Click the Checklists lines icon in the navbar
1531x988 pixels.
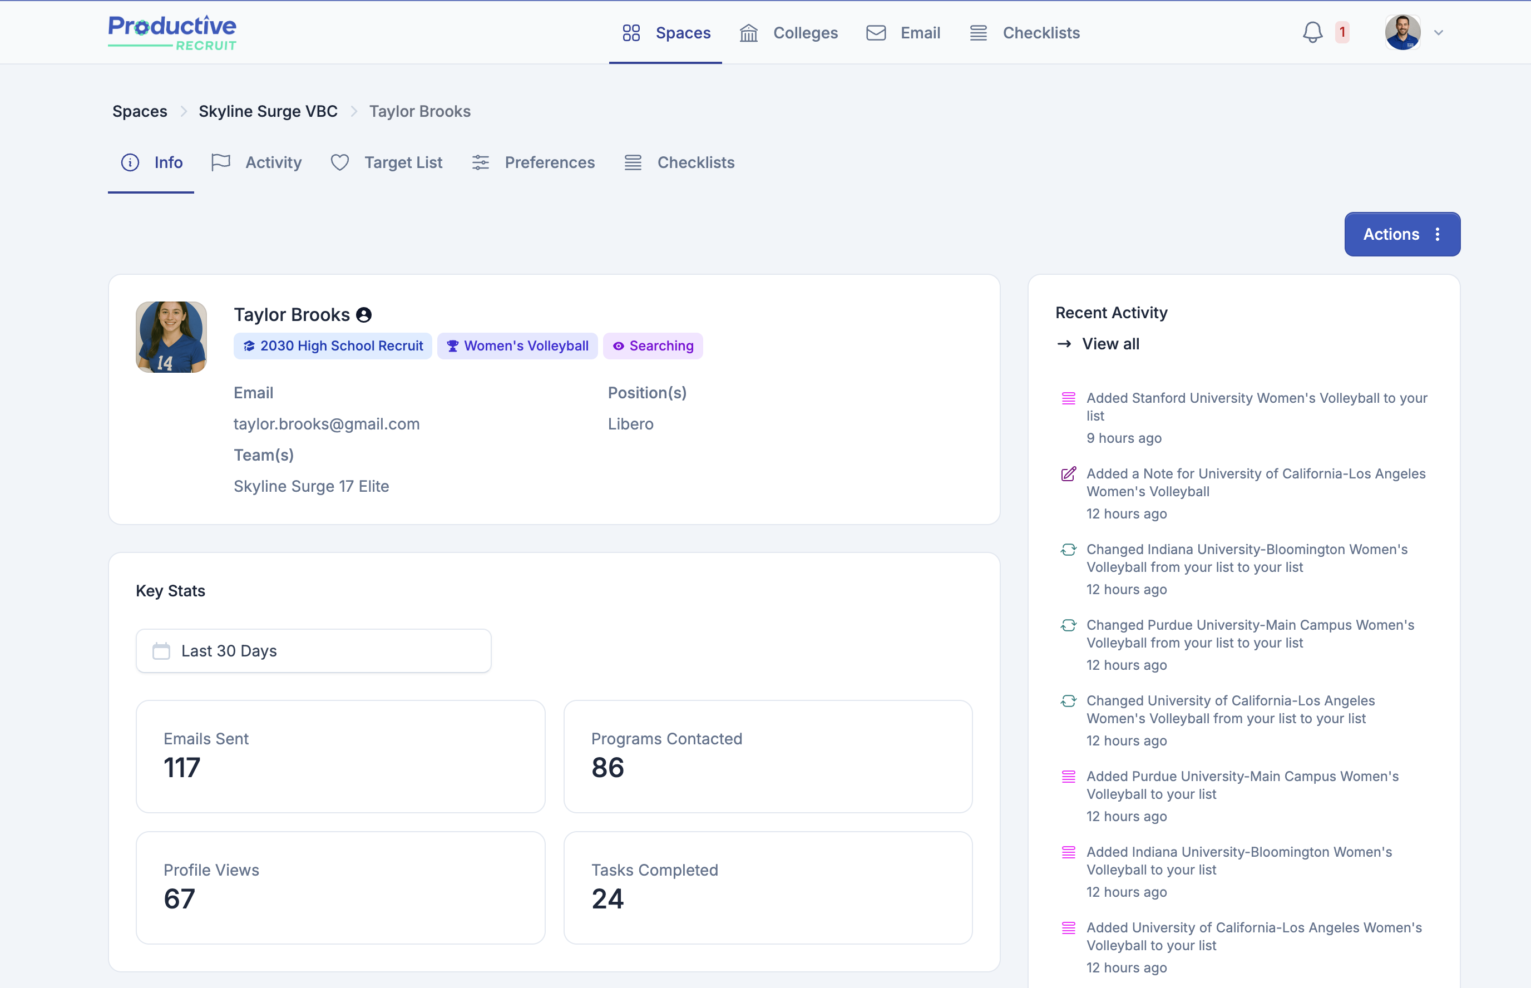pos(978,33)
